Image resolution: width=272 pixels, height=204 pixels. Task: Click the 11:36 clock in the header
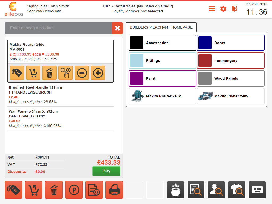click(x=257, y=12)
